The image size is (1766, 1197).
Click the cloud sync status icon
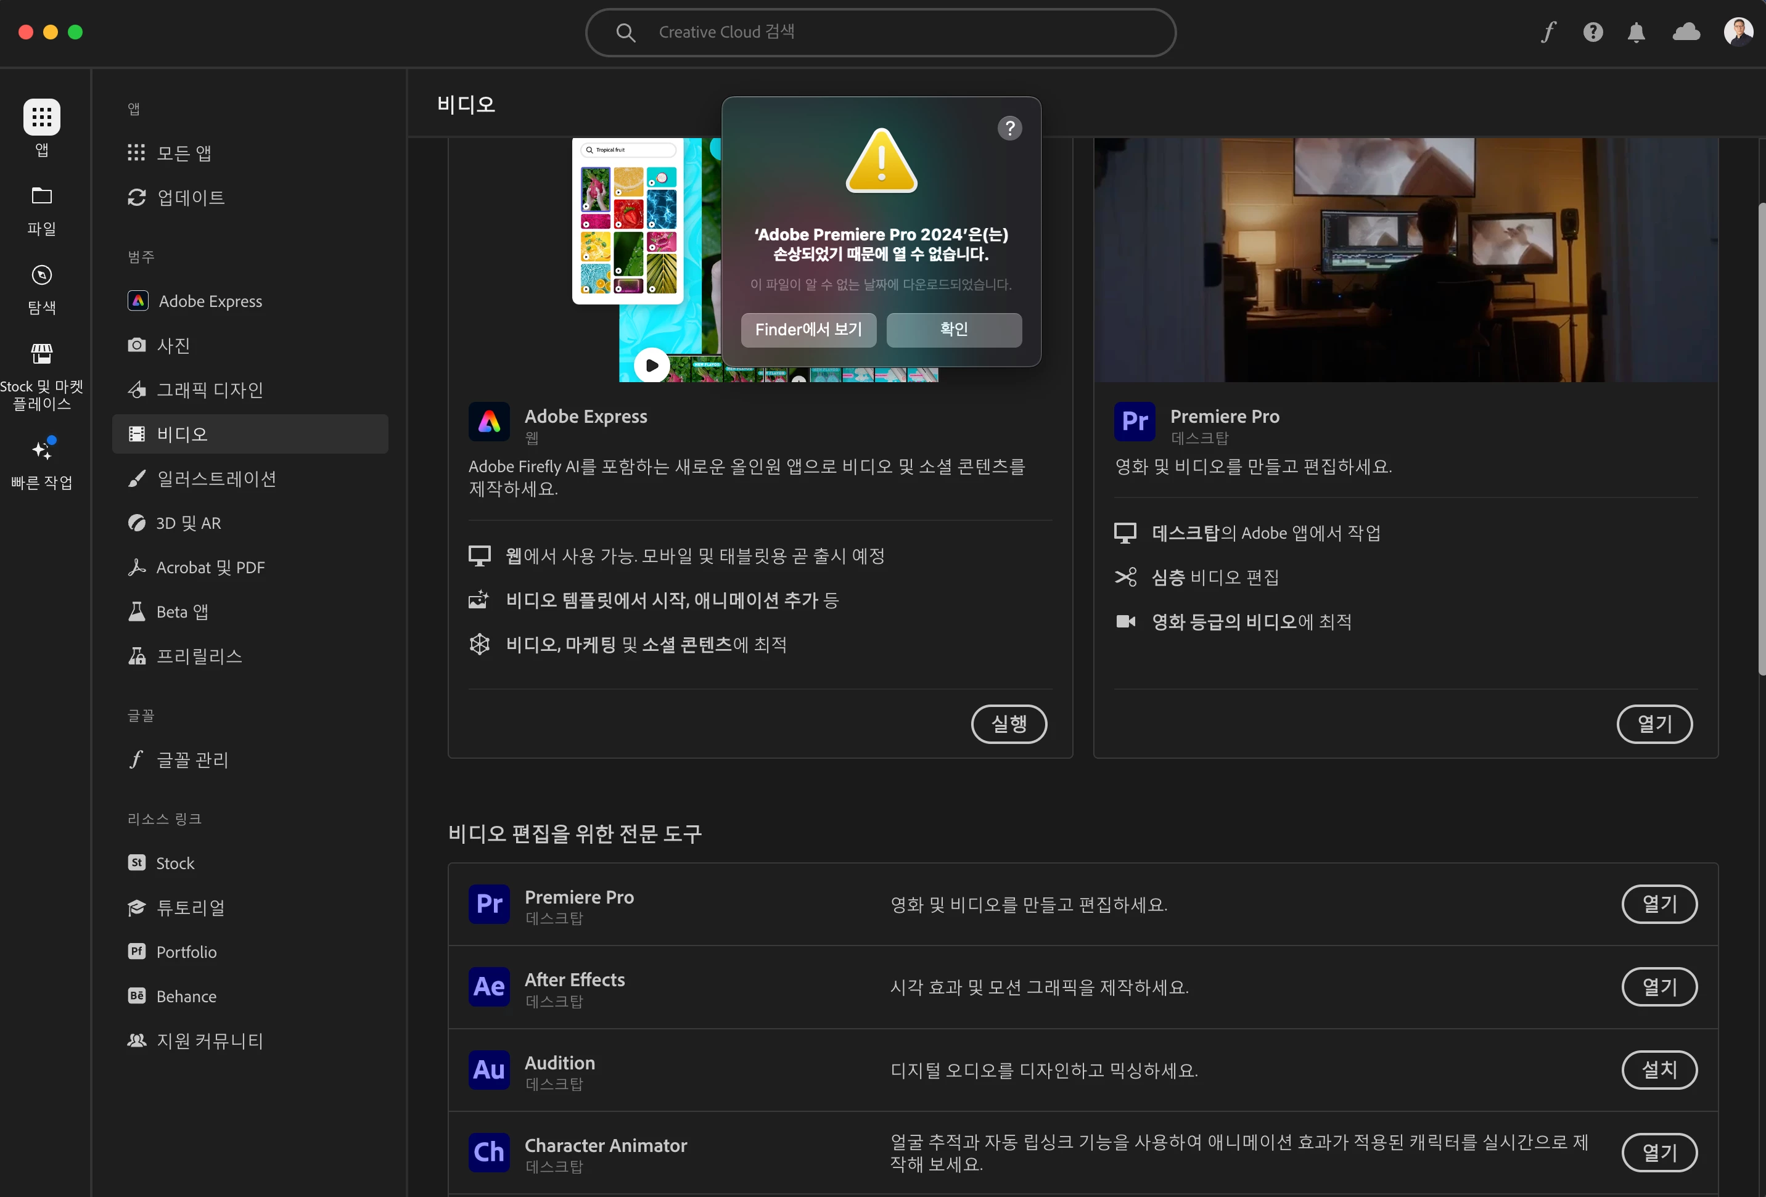1686,32
